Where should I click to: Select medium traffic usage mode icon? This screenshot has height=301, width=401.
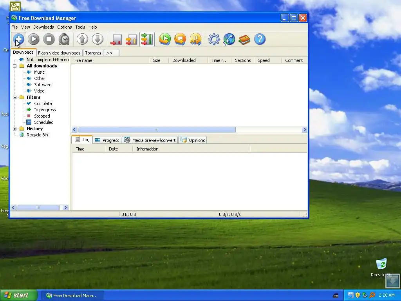(131, 39)
